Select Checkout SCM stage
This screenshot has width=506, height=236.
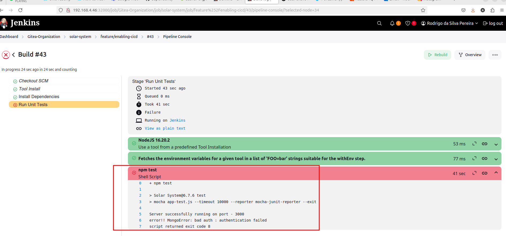pos(64,81)
